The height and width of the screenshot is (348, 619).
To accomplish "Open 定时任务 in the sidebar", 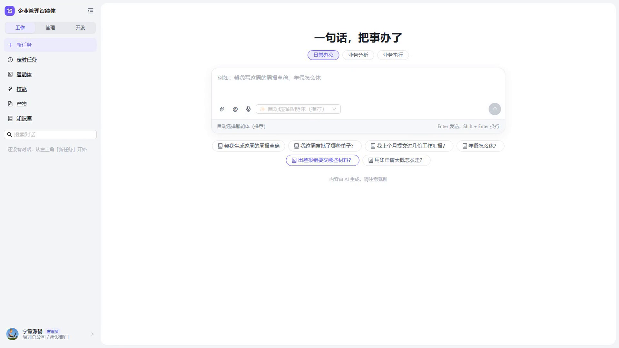I will (50, 60).
